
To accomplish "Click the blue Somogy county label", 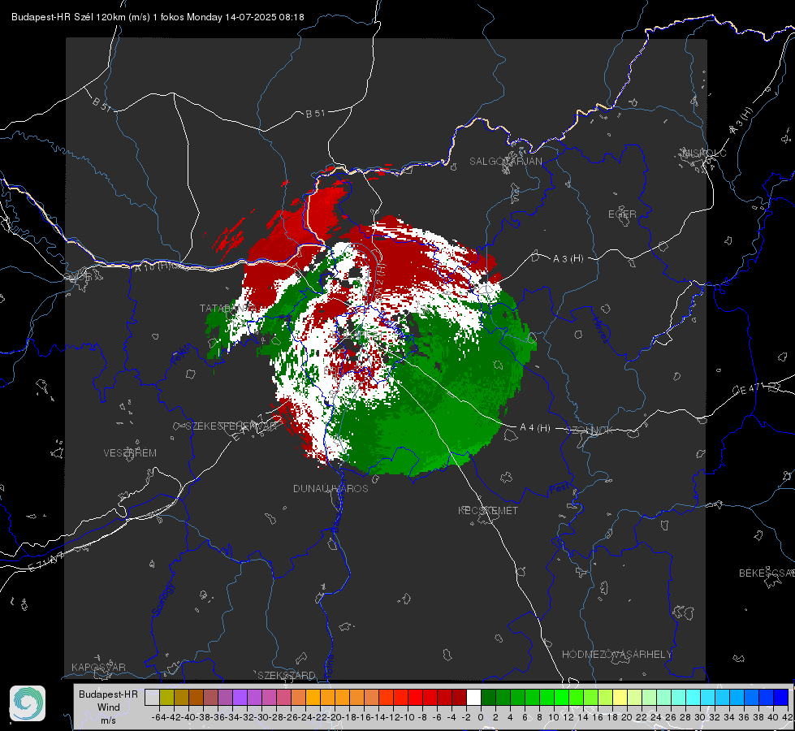I will click(x=162, y=599).
